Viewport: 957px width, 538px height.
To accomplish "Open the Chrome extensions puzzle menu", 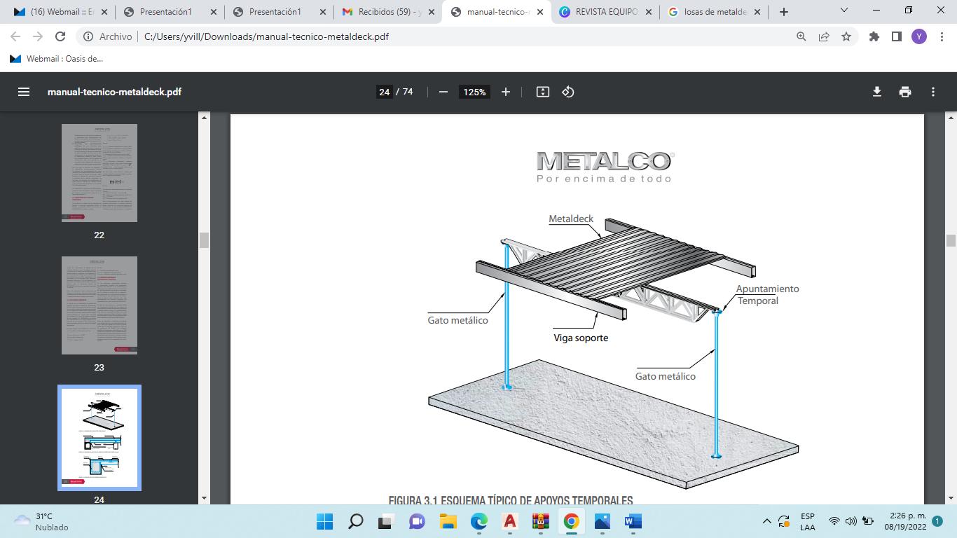I will point(874,36).
